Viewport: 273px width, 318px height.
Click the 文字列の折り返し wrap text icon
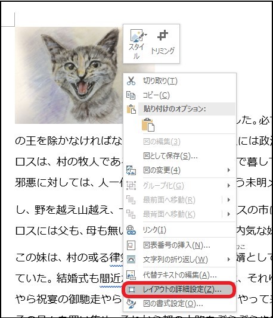click(131, 260)
